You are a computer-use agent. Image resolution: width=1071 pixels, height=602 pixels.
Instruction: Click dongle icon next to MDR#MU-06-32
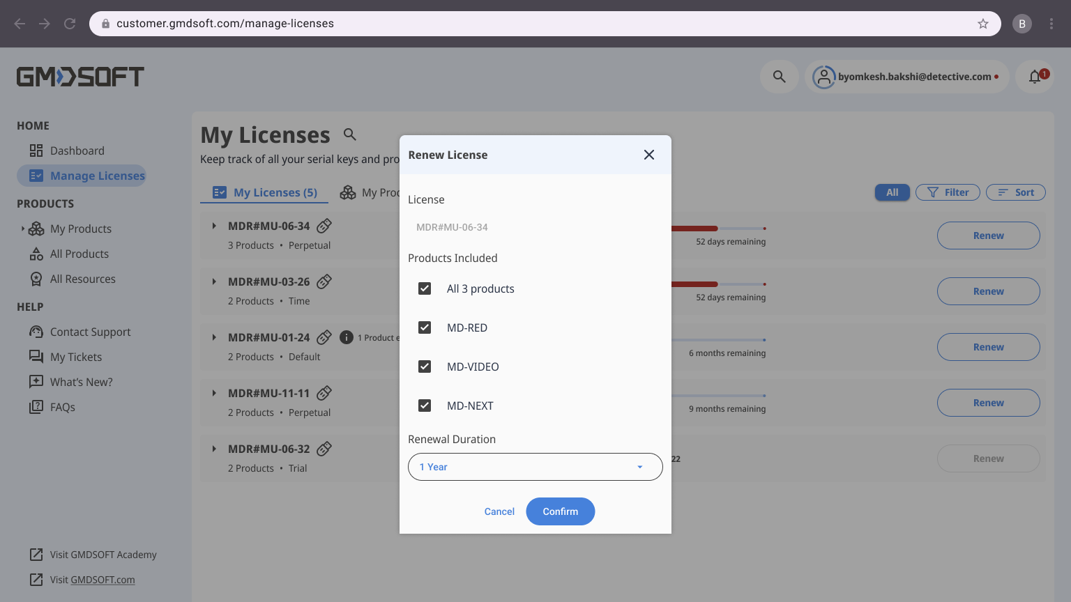(x=324, y=449)
